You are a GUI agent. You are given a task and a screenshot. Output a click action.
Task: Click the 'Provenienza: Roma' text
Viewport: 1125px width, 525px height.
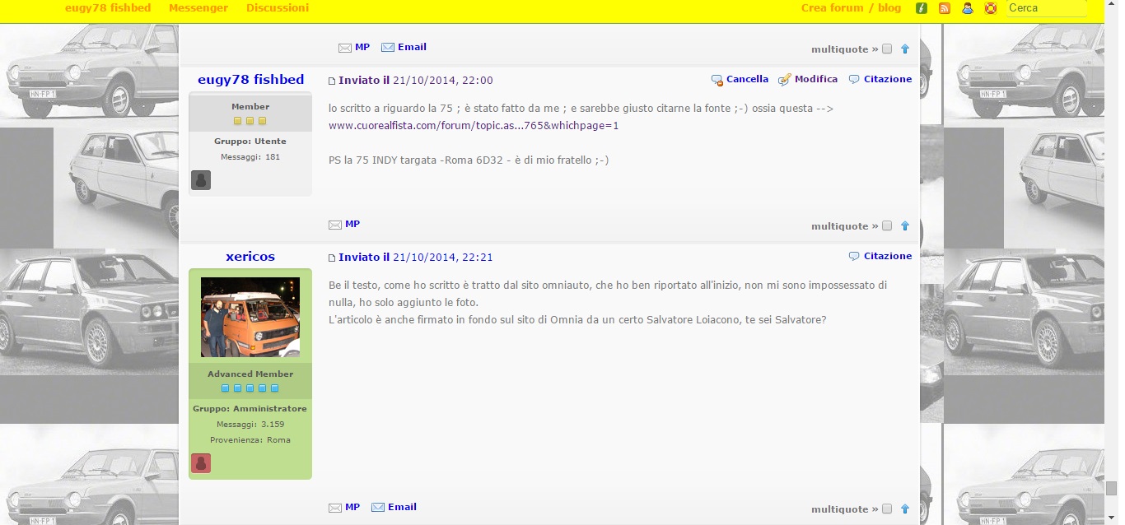pos(250,440)
